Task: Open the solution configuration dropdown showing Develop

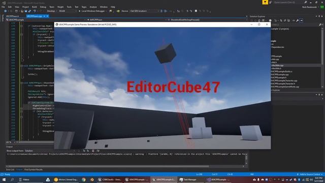Action: point(52,11)
